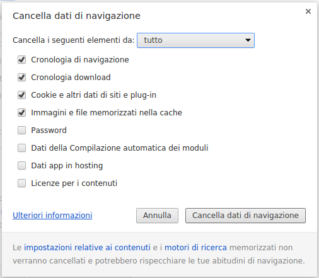Check the Dati app in hosting box

click(x=22, y=166)
